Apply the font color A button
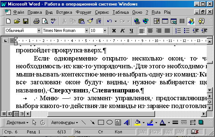Image resolution: width=215 pixels, height=137 pixels. tap(163, 123)
